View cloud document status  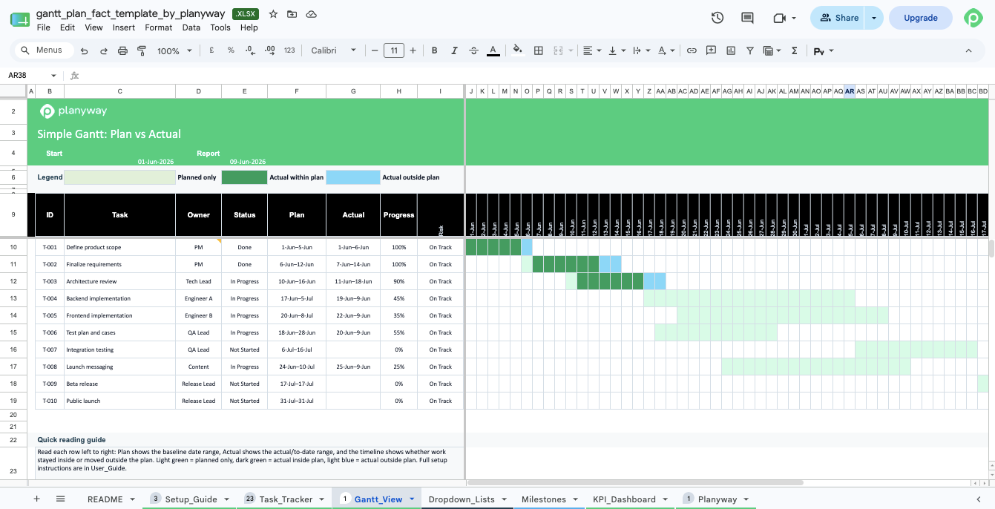tap(312, 14)
